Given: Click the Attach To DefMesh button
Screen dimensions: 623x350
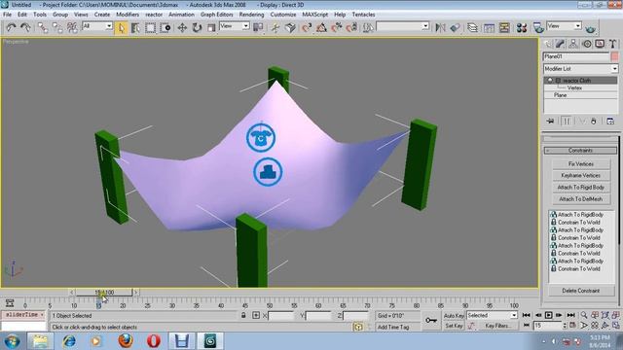Looking at the screenshot, I should point(581,199).
